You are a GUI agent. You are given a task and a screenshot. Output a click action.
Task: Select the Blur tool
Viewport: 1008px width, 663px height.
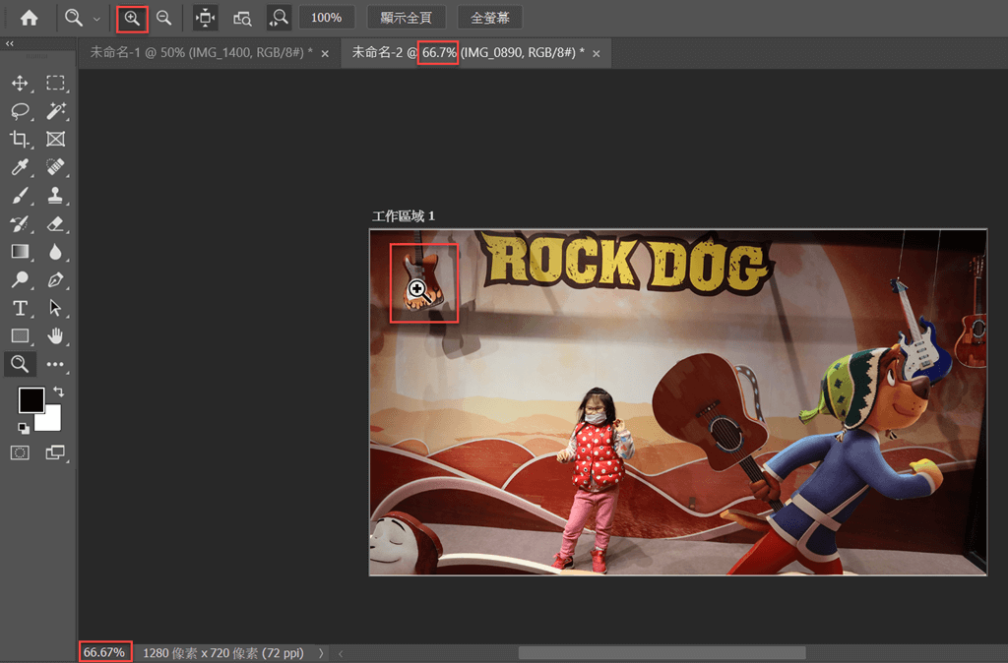(55, 251)
